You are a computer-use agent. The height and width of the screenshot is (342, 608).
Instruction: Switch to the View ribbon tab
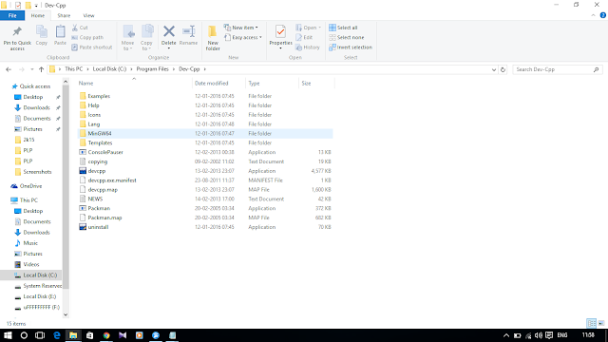pyautogui.click(x=88, y=15)
